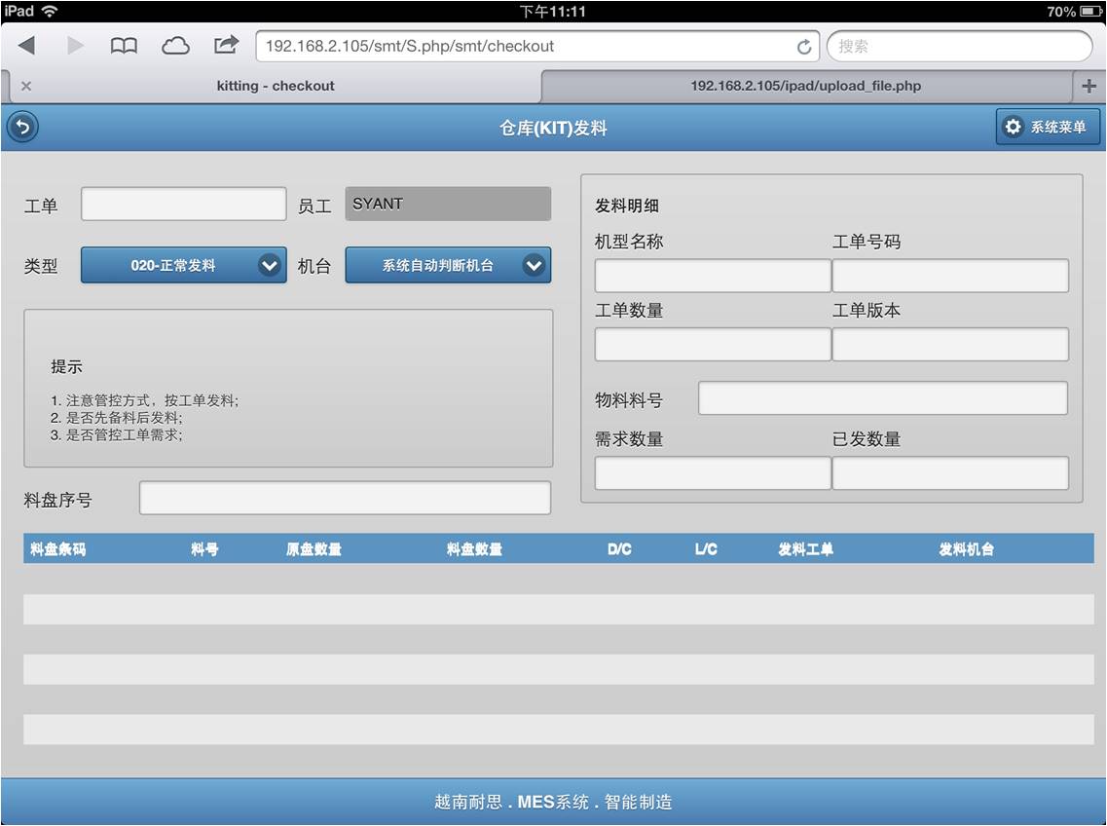Tap the round back button in app header
The height and width of the screenshot is (826, 1107).
[22, 127]
